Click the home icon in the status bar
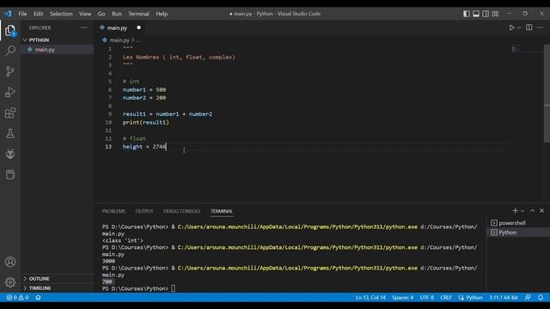Viewport: 550px width, 309px height. pos(38,298)
